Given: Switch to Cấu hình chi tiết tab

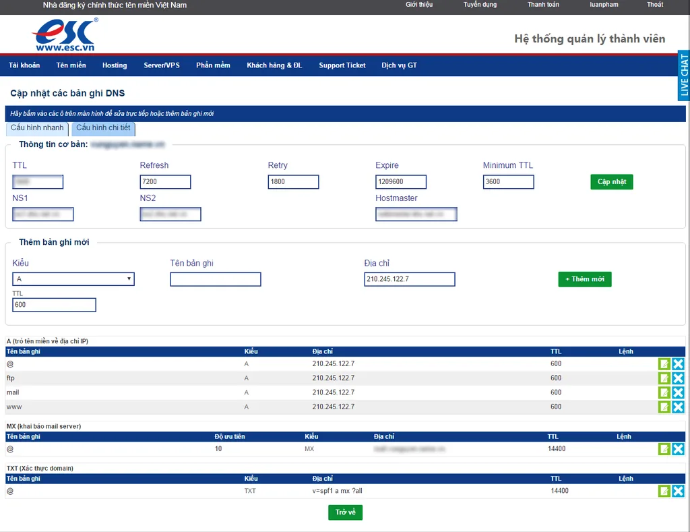Looking at the screenshot, I should (103, 128).
